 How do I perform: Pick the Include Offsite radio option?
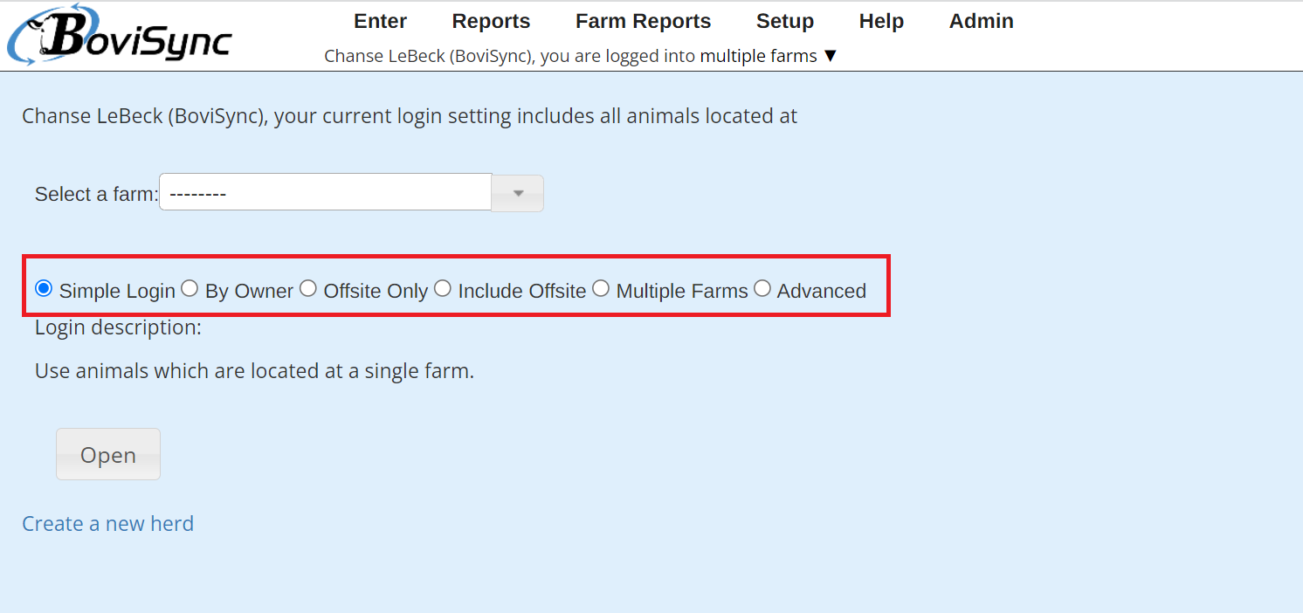443,288
